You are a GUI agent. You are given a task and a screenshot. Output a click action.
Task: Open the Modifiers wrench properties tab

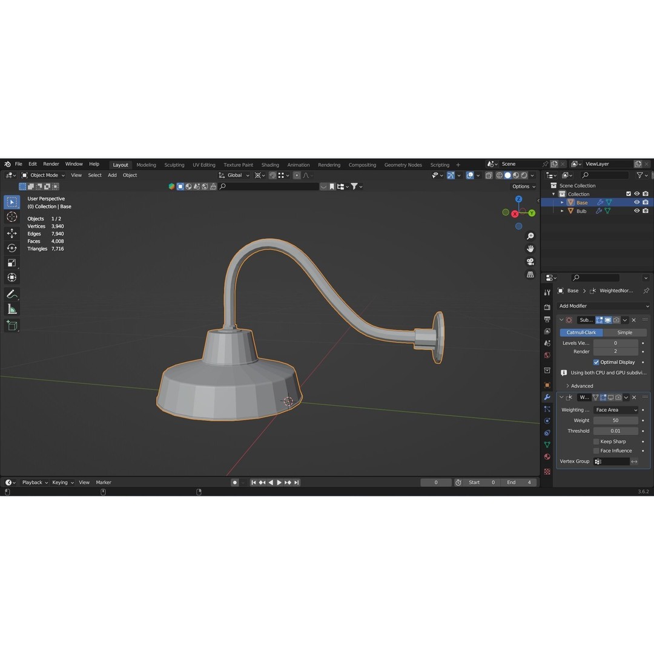[x=547, y=397]
